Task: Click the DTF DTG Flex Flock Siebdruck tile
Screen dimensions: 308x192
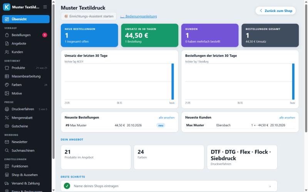Action: coord(242,157)
